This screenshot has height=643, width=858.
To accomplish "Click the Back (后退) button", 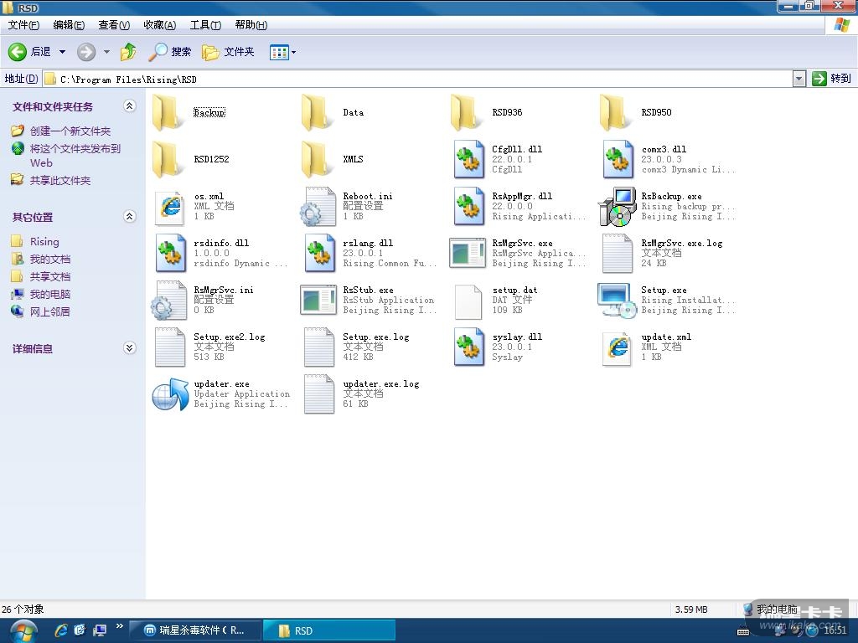I will [31, 52].
